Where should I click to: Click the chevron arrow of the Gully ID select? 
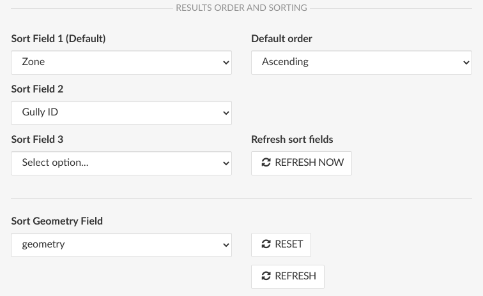click(226, 113)
